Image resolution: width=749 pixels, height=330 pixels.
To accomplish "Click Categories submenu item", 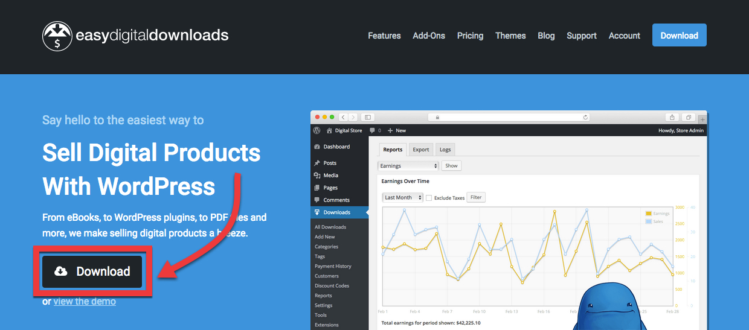I will tap(326, 246).
